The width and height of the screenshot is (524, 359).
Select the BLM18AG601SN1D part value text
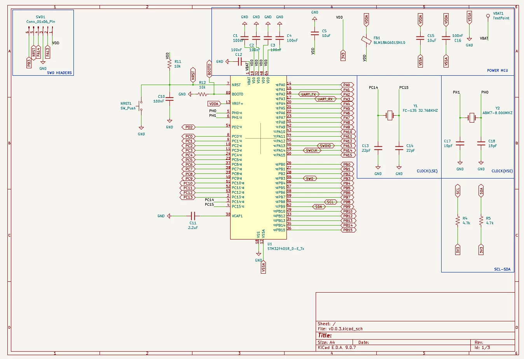390,43
